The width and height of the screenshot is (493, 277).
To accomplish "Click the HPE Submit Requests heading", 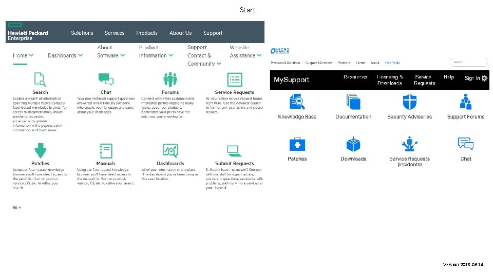I will [234, 163].
